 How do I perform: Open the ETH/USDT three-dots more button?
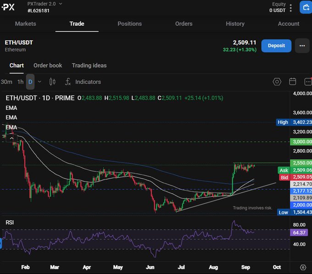tap(302, 46)
